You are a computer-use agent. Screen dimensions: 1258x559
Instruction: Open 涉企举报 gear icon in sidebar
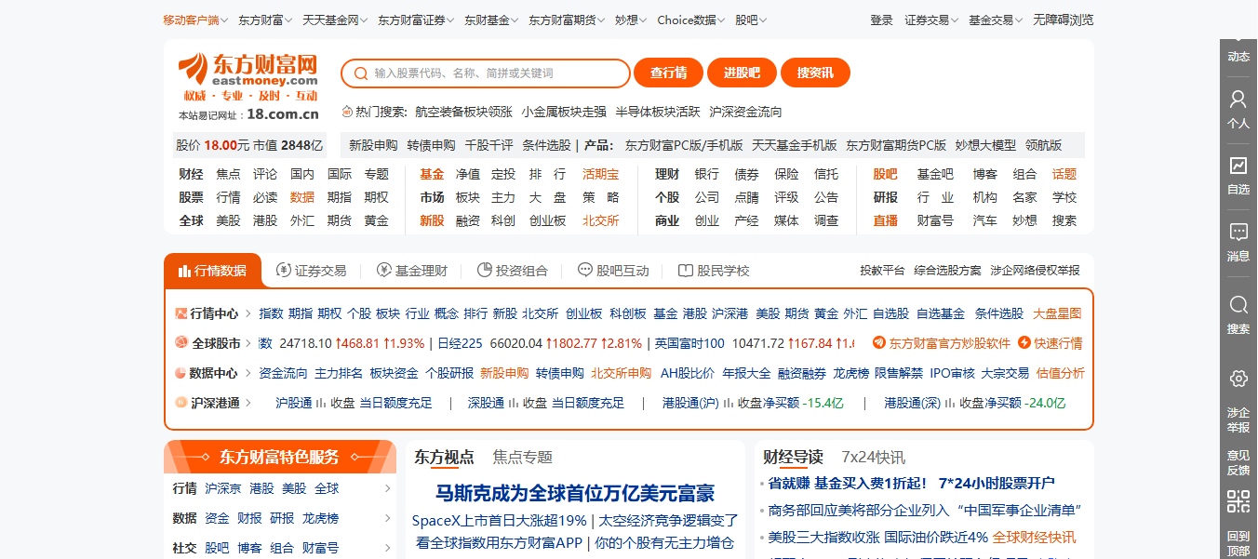[x=1238, y=379]
